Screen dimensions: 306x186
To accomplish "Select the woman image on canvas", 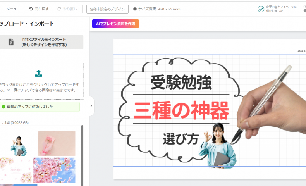I will pyautogui.click(x=218, y=145).
